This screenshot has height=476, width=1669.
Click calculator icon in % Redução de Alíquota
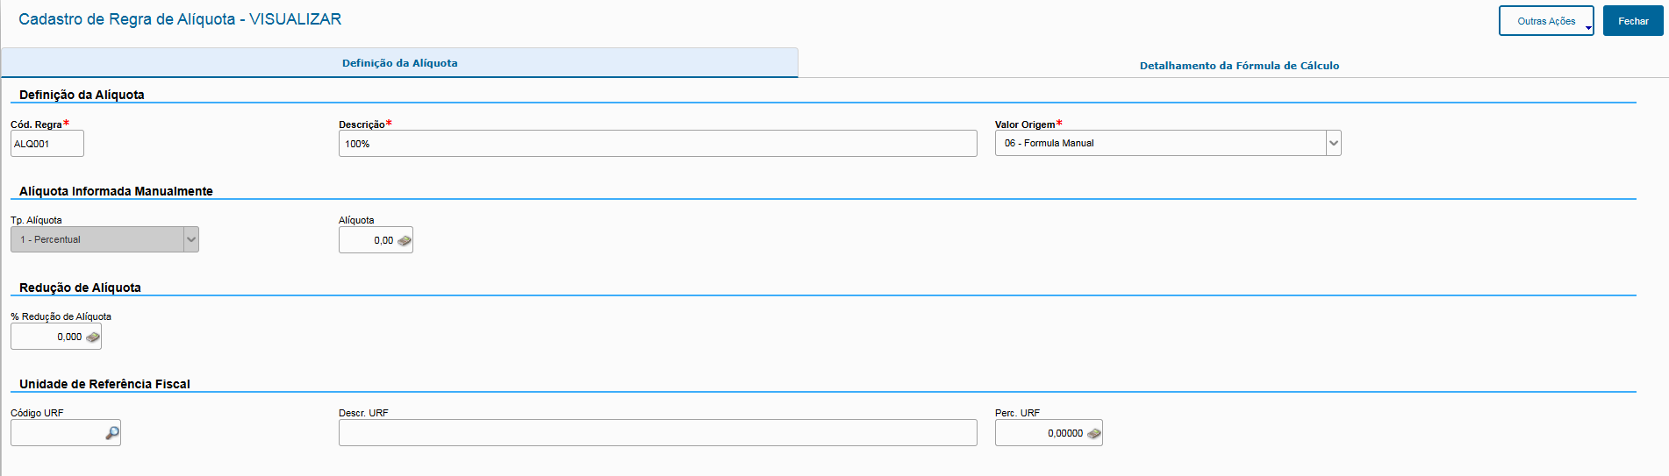point(92,337)
